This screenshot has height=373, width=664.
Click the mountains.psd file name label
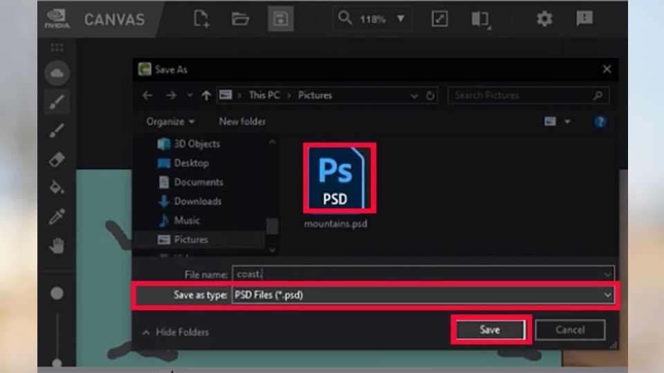[335, 224]
